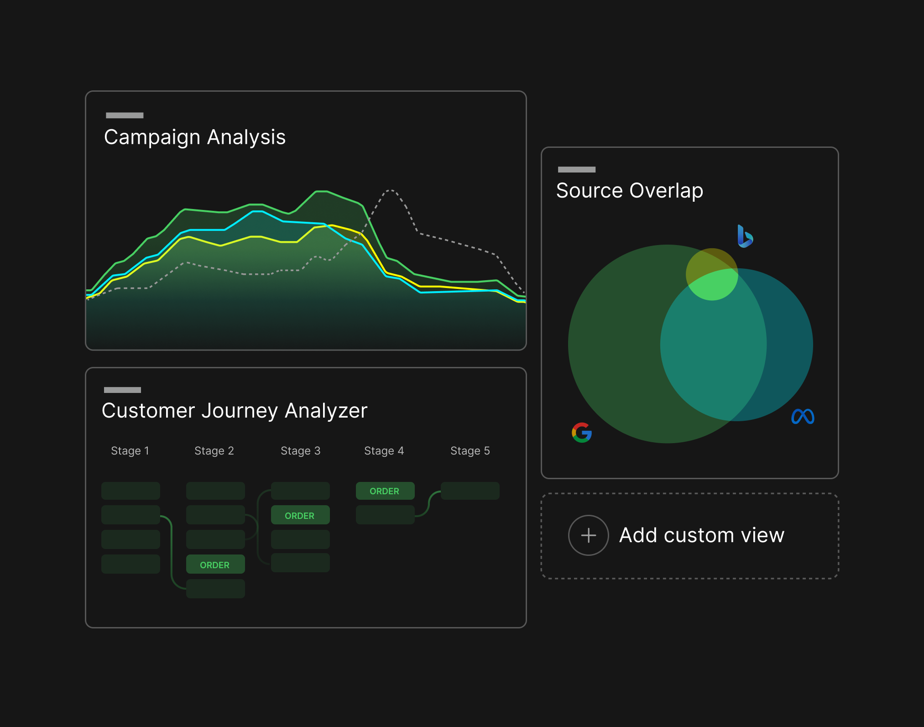Click the ORDER node under Stage 3
This screenshot has height=727, width=924.
tap(300, 515)
